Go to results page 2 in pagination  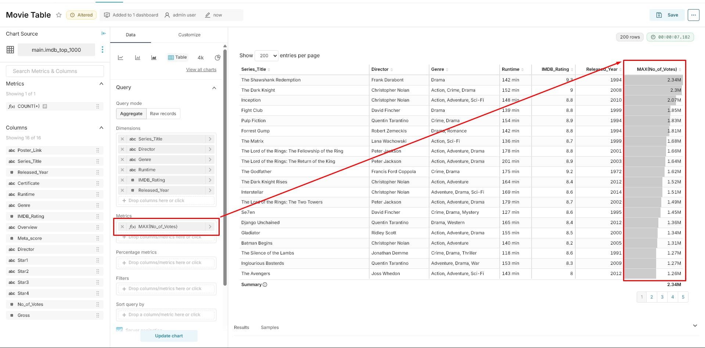point(651,297)
